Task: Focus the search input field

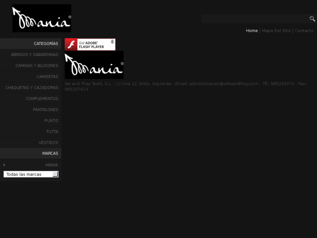Action: (255, 19)
